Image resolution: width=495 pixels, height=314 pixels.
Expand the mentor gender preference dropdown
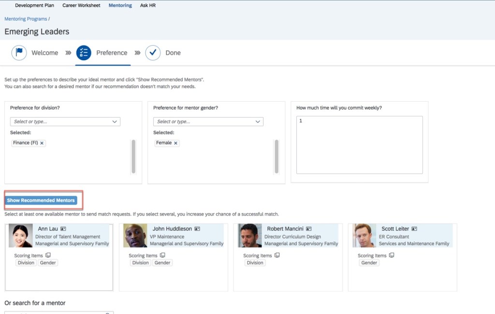258,122
